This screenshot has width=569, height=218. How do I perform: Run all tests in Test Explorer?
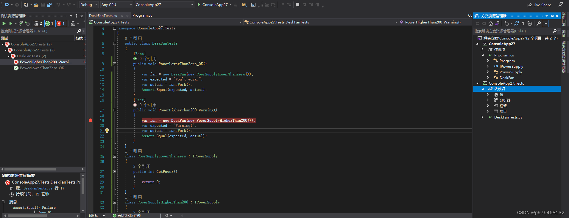coord(4,23)
